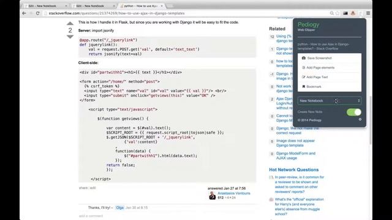Open the share link under the answer
The width and height of the screenshot is (392, 220).
point(83,188)
